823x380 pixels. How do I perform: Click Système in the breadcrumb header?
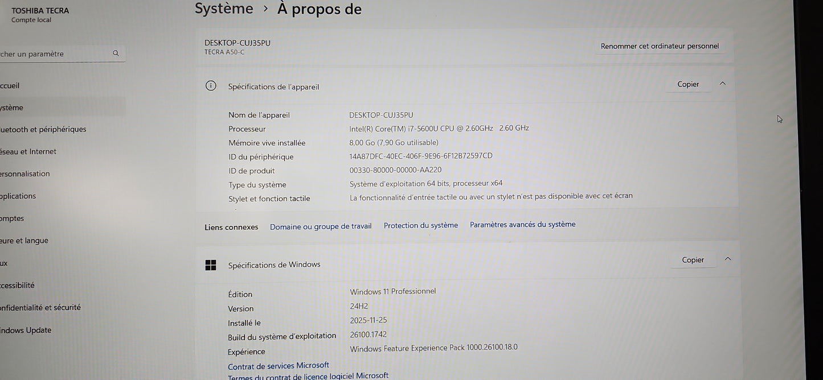[223, 9]
